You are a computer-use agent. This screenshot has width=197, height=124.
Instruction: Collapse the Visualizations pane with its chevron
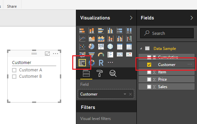coord(131,18)
